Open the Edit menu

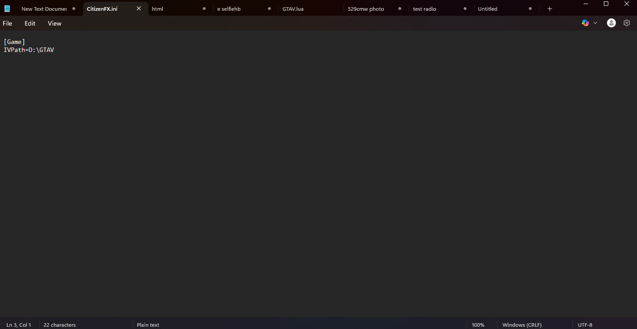[x=30, y=23]
